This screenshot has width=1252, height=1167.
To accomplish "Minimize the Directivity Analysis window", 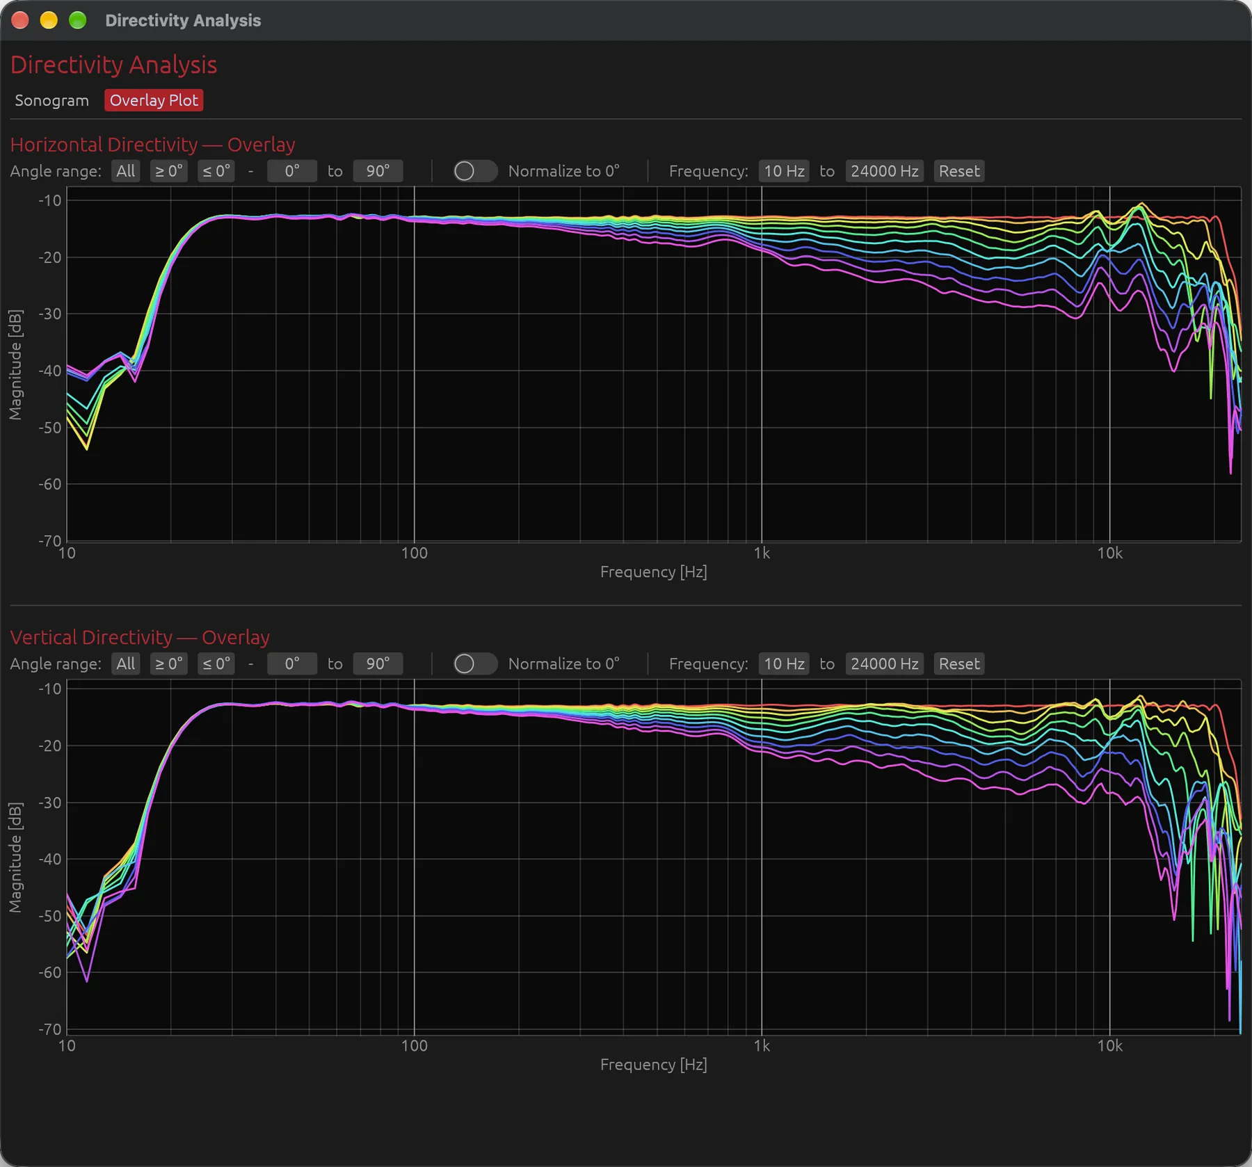I will (x=49, y=20).
